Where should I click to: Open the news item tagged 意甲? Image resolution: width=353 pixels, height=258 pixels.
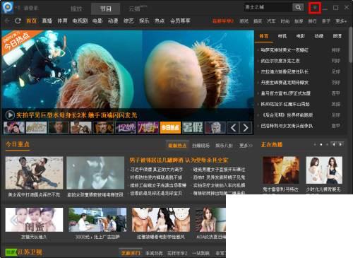click(x=287, y=126)
